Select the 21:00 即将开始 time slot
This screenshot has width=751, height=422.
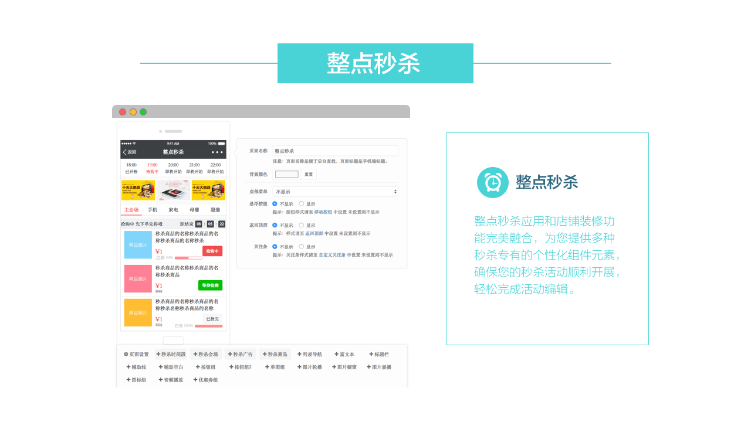(194, 168)
